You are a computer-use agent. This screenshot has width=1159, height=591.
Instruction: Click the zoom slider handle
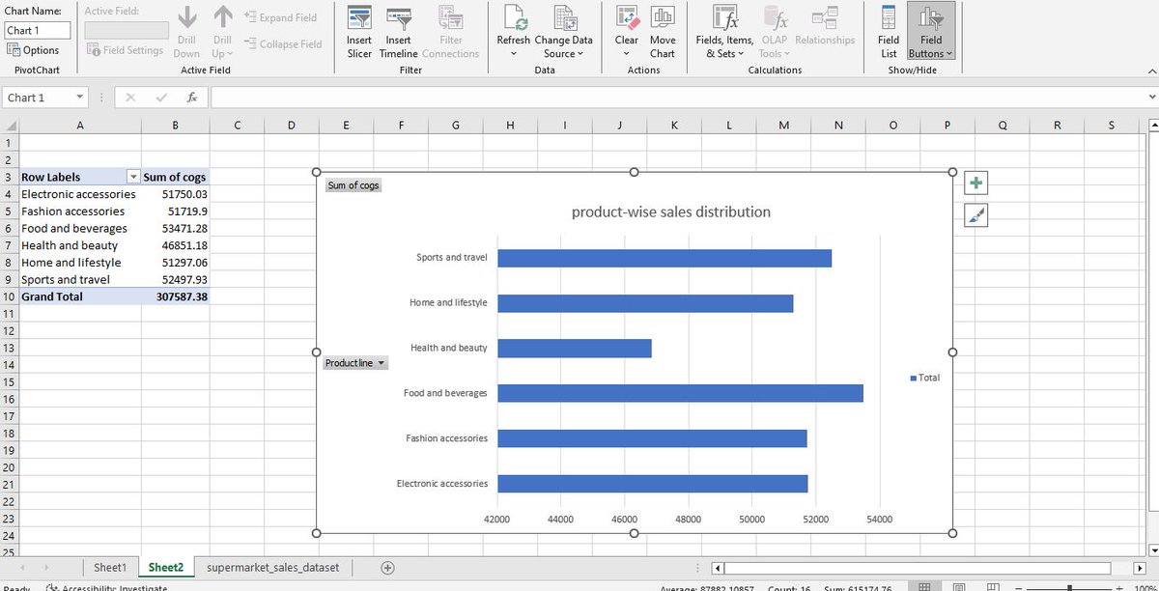click(1069, 587)
